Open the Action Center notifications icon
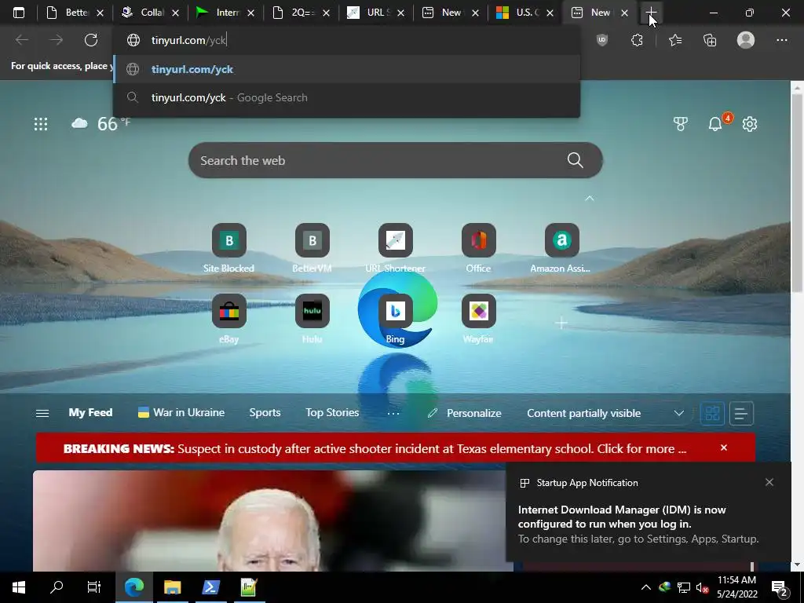804x603 pixels. pyautogui.click(x=780, y=588)
